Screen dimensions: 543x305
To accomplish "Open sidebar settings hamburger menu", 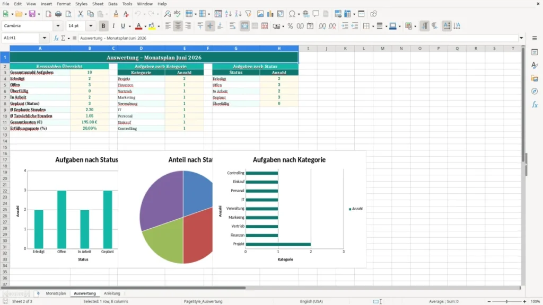I will coord(535,38).
